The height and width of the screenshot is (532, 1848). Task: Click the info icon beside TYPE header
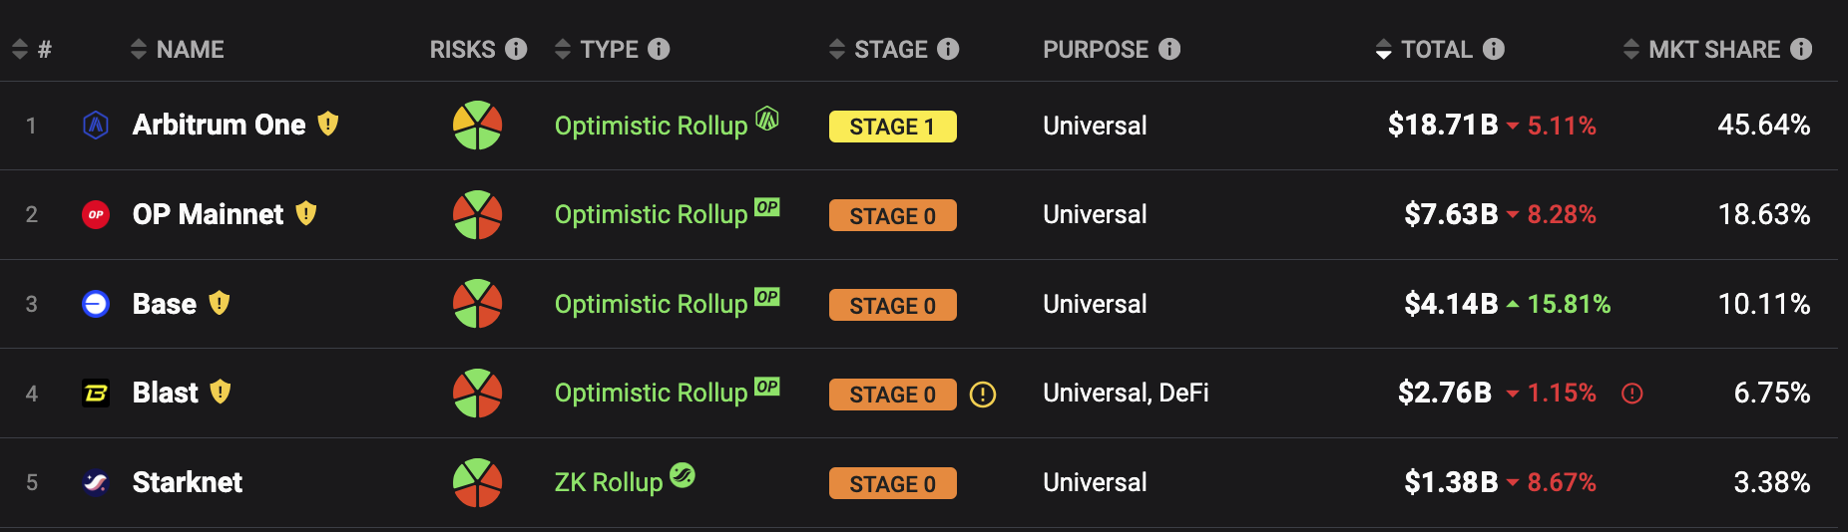click(x=659, y=49)
